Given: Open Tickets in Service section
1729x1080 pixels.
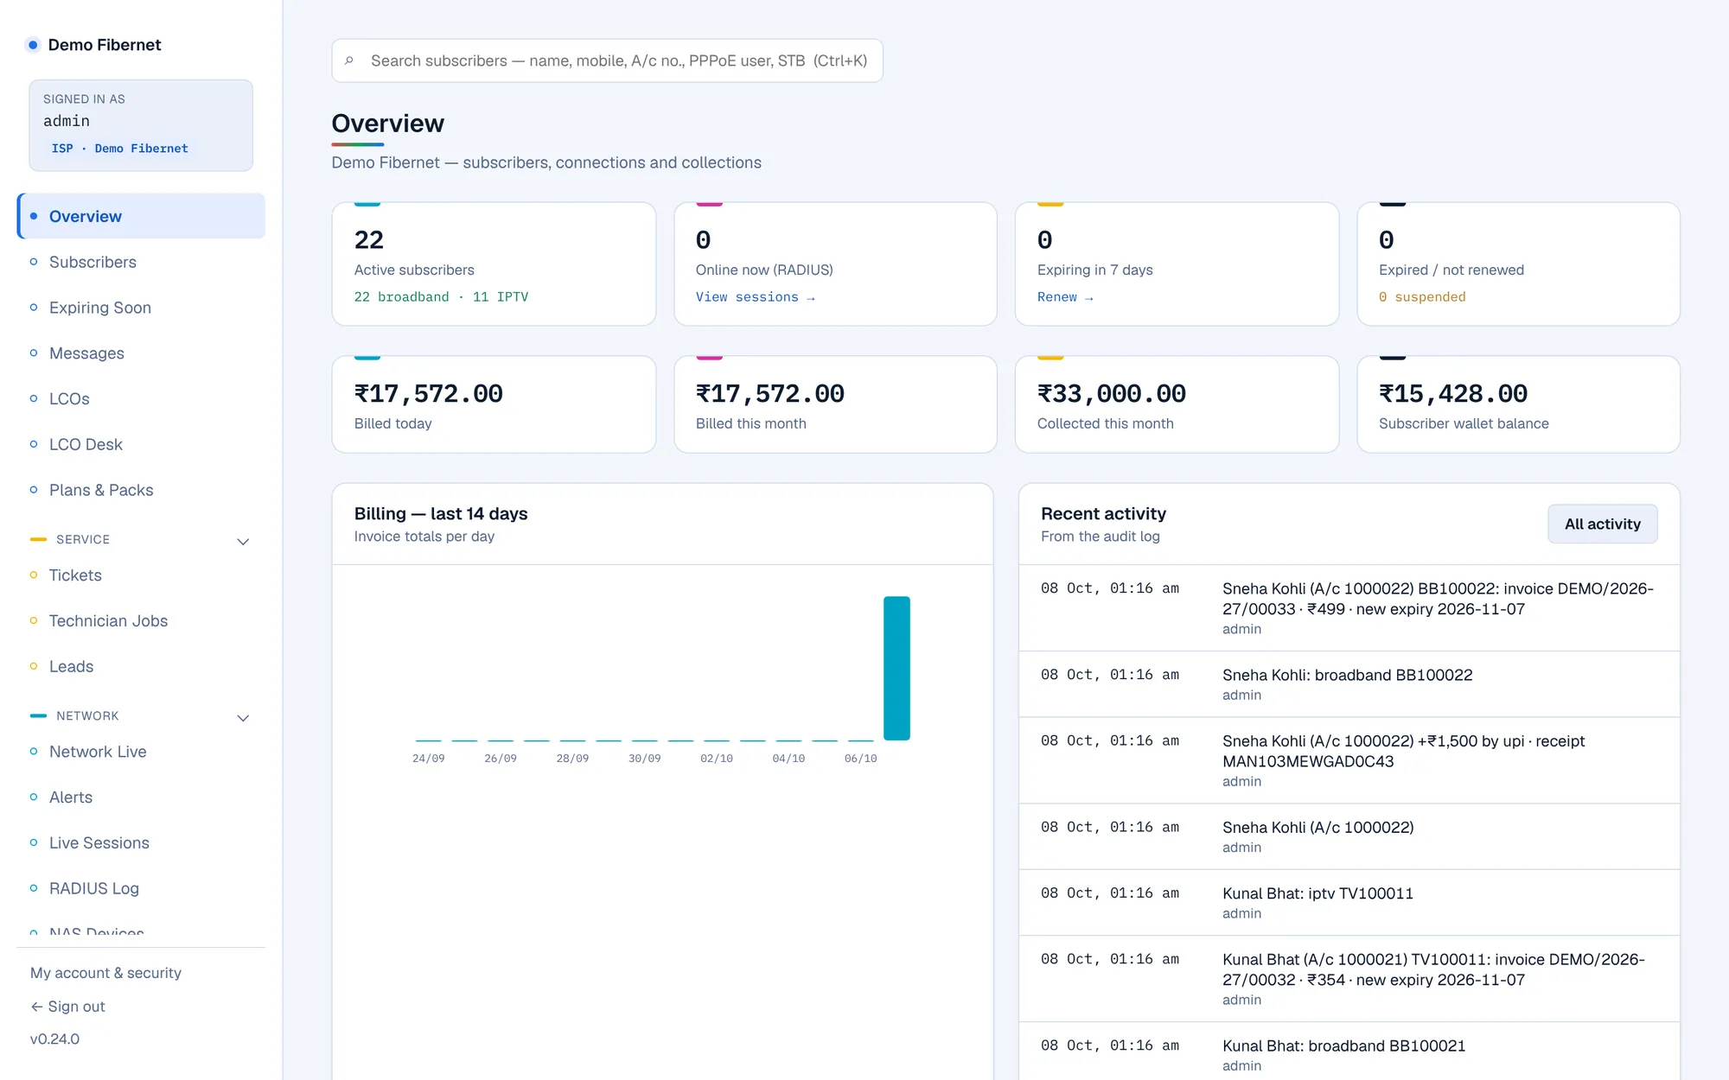Looking at the screenshot, I should pos(141,575).
